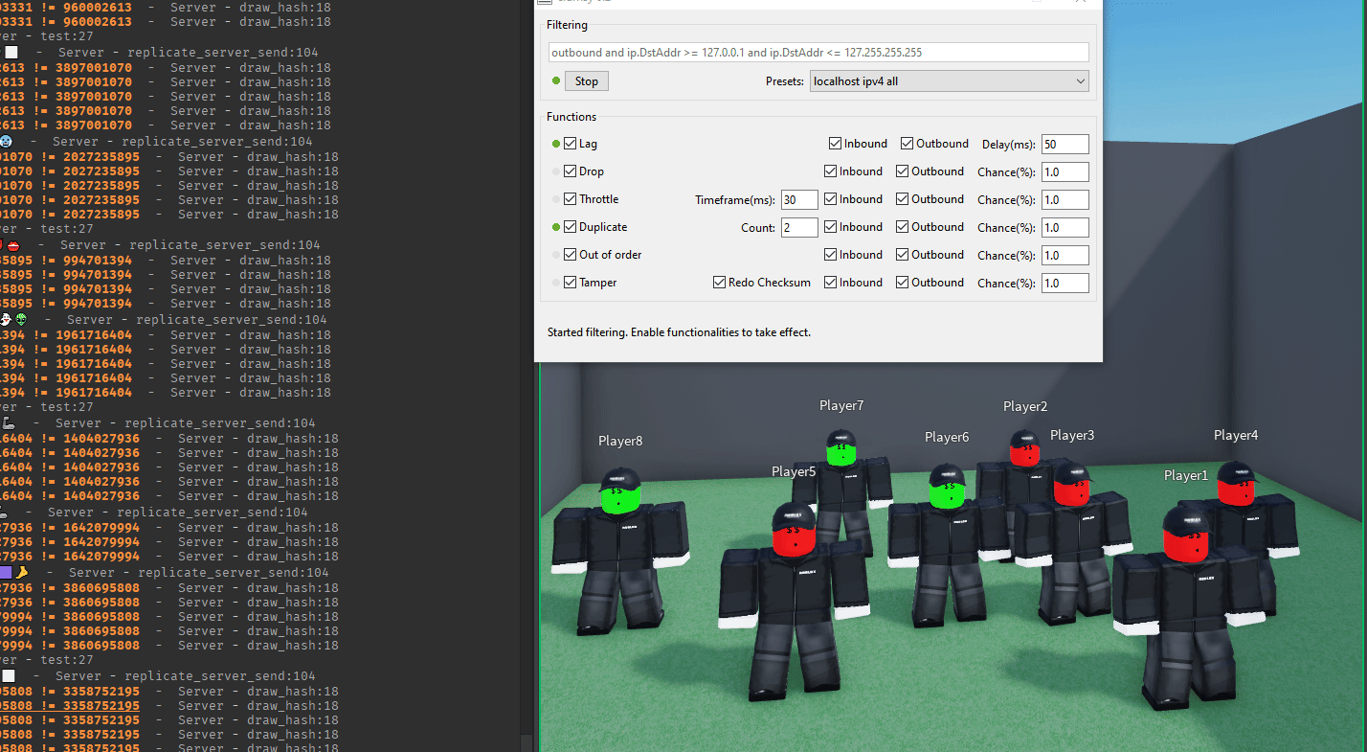Click the Tamper Chance(%) field
The image size is (1367, 752).
1065,283
